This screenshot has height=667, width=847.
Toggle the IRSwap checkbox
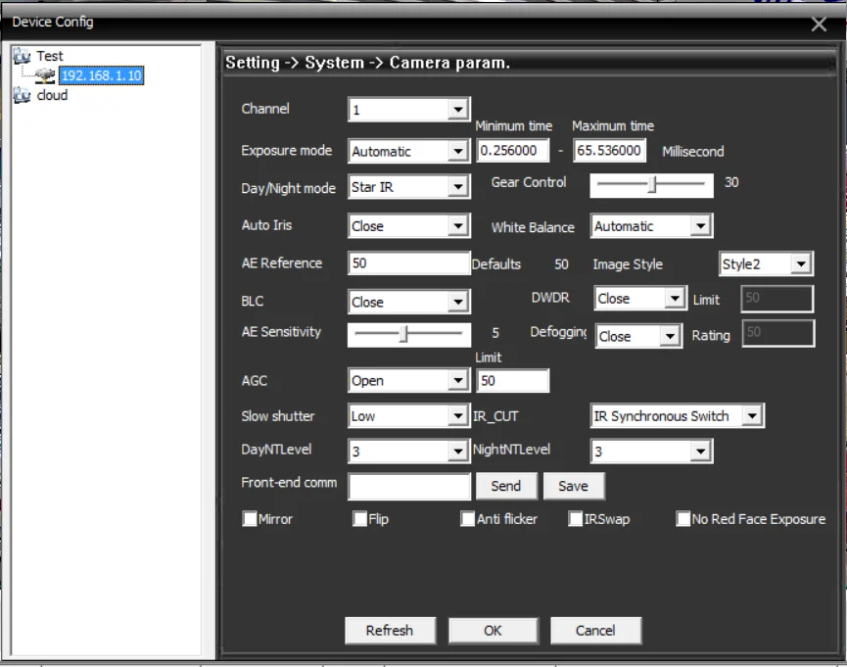point(576,520)
